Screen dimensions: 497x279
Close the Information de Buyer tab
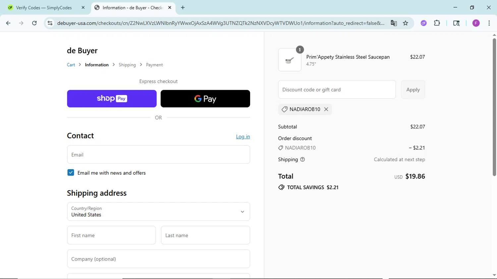[170, 8]
